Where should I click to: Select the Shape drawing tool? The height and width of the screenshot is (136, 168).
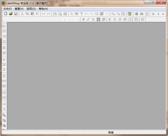tap(97, 14)
